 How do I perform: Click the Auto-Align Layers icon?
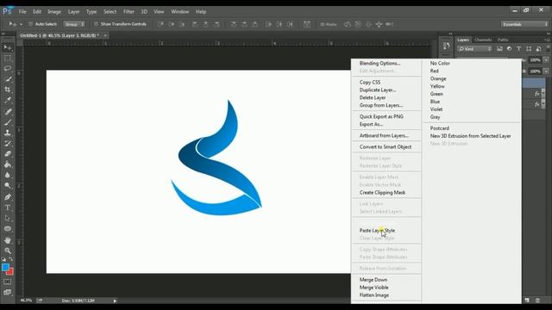coord(307,24)
